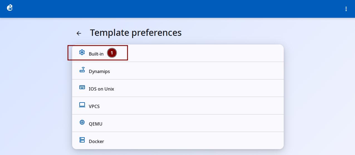This screenshot has height=155, width=355.
Task: Click the Built-in gear icon
Action: [x=82, y=52]
